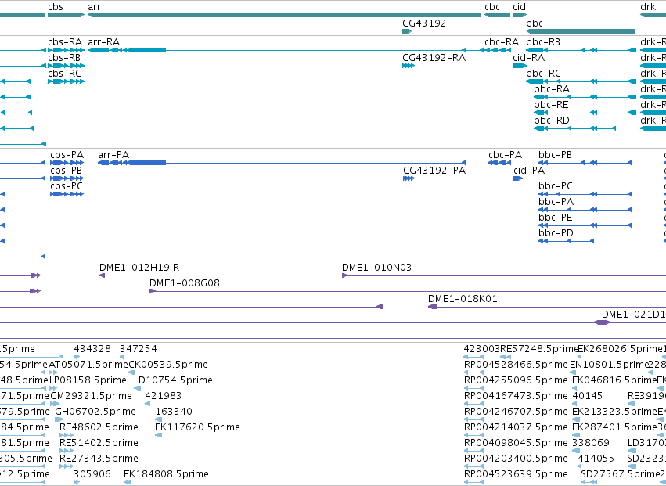Select EST GH06702.5prime
Screen dimensions: 666x486
[95, 412]
